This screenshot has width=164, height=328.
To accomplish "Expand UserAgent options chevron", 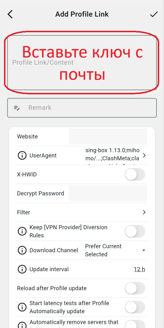I will coord(144,155).
